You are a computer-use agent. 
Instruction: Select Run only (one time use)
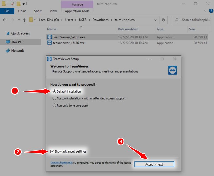70,105
